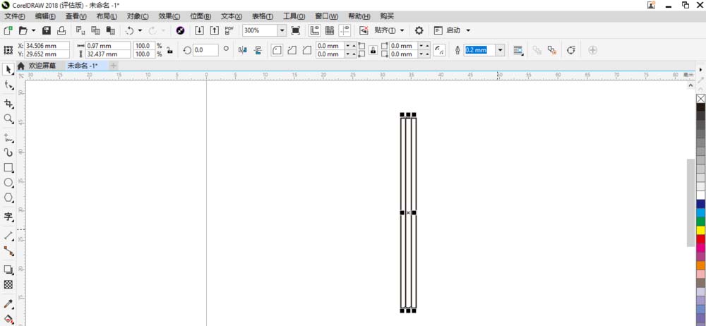The width and height of the screenshot is (706, 326).
Task: Pick the Polygon tool
Action: (8, 198)
